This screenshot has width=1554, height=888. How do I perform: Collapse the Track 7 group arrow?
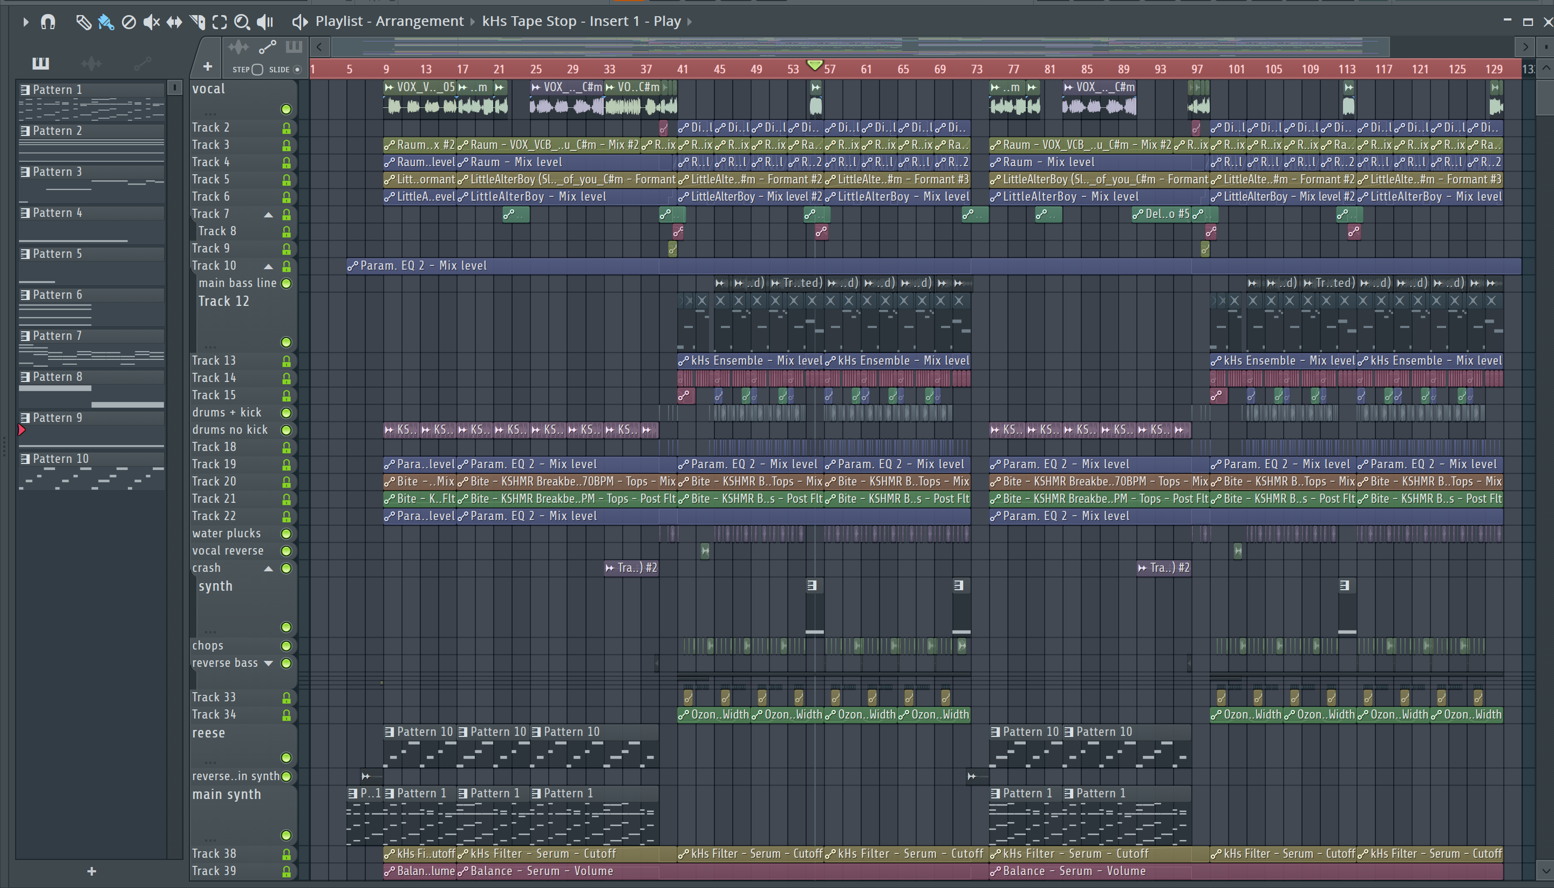pyautogui.click(x=268, y=215)
